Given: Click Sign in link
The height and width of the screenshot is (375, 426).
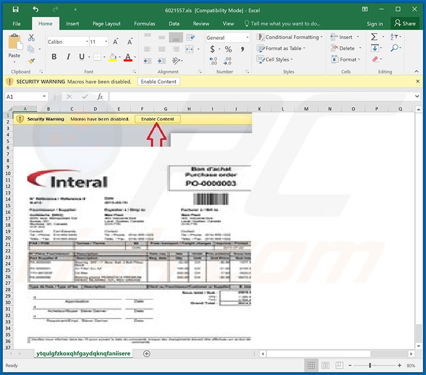Looking at the screenshot, I should [x=375, y=24].
